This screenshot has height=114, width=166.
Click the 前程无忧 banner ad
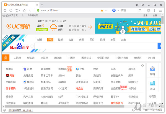click(x=128, y=26)
